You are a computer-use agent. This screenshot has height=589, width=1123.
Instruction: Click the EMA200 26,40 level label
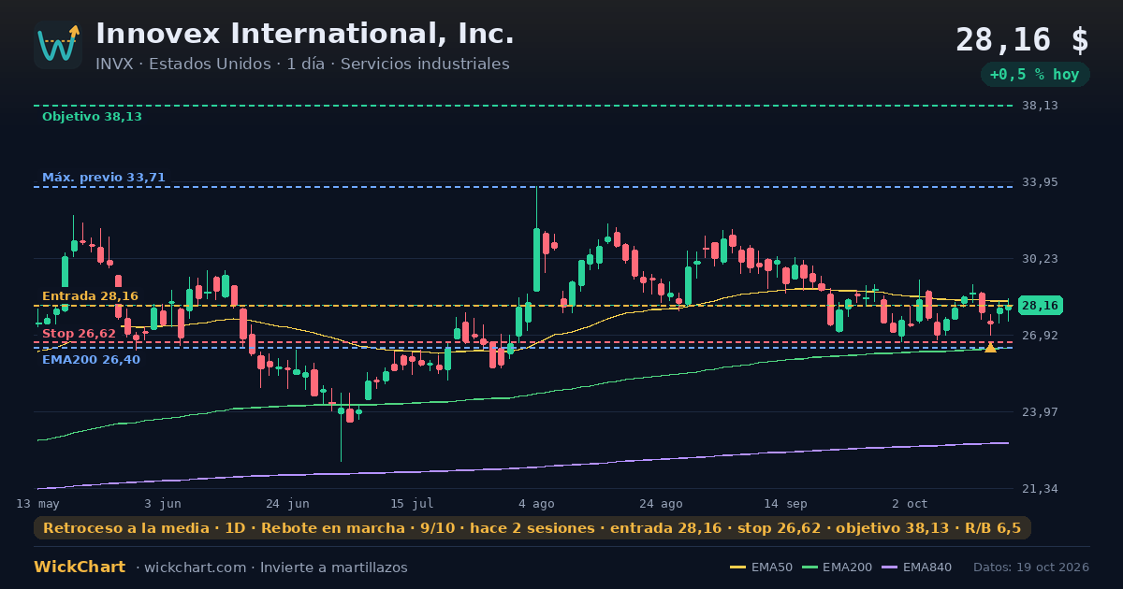click(91, 360)
